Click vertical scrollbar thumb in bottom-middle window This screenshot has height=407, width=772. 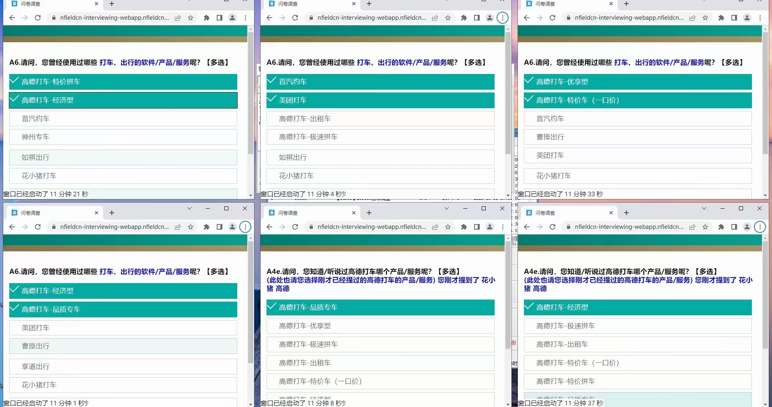pos(508,295)
